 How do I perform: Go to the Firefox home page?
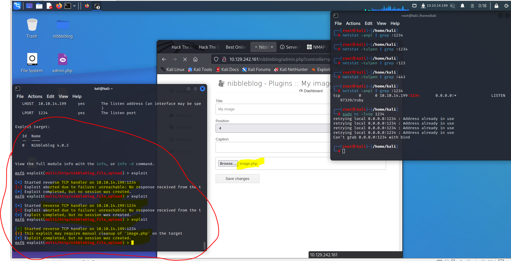coord(196,59)
